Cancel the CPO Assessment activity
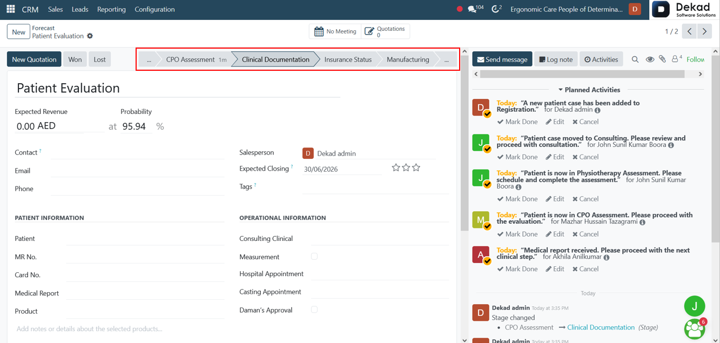Image resolution: width=720 pixels, height=343 pixels. [586, 234]
